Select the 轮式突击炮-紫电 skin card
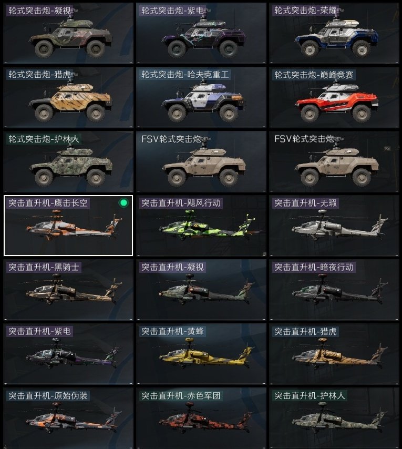 201,33
